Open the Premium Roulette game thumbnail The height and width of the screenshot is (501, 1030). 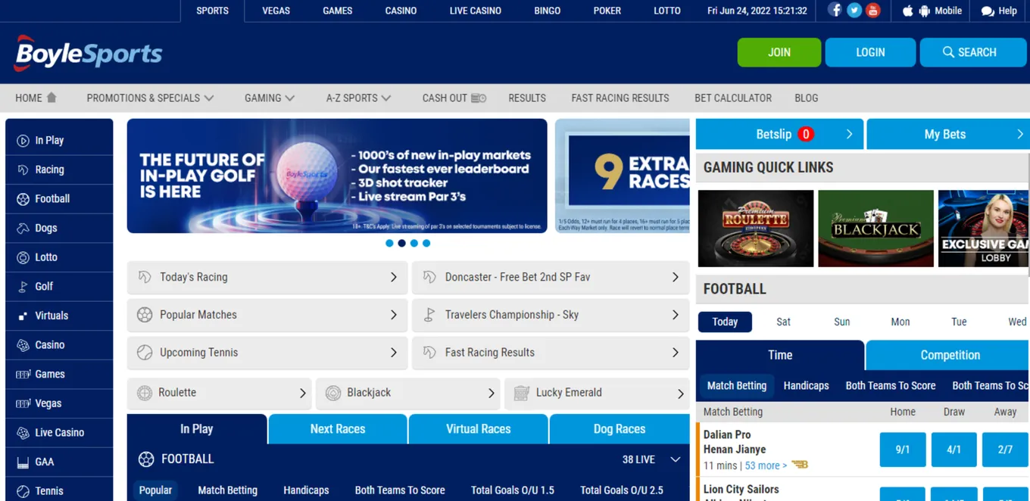click(756, 229)
